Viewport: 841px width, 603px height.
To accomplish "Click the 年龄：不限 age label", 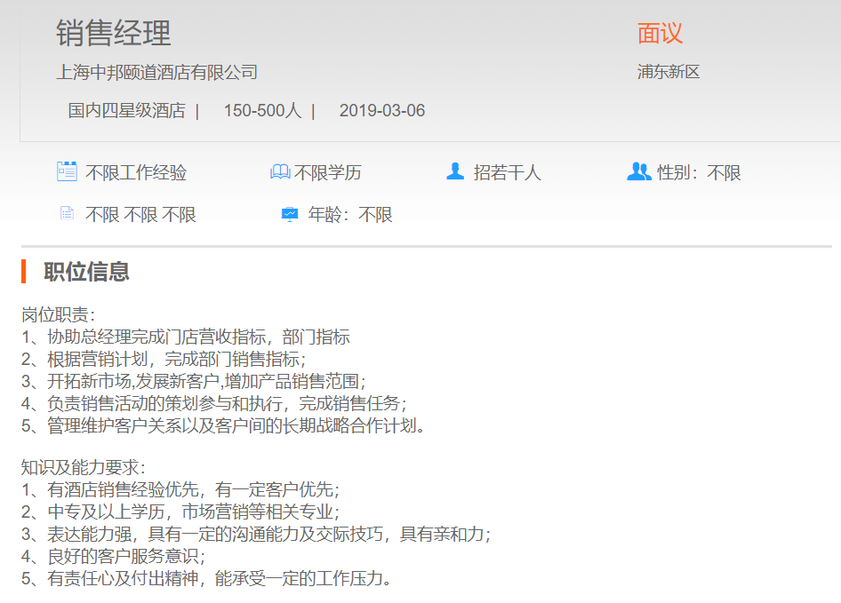I will pos(350,215).
